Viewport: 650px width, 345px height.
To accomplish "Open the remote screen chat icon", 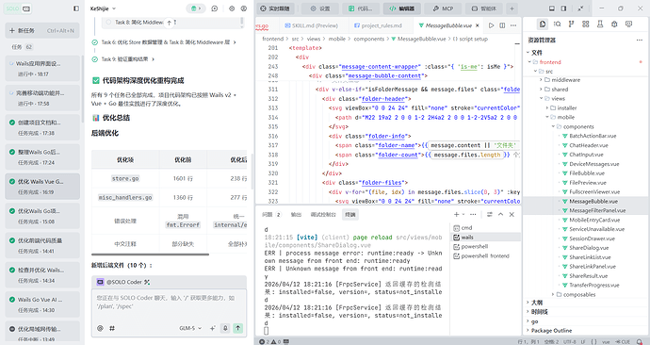I will [x=629, y=25].
